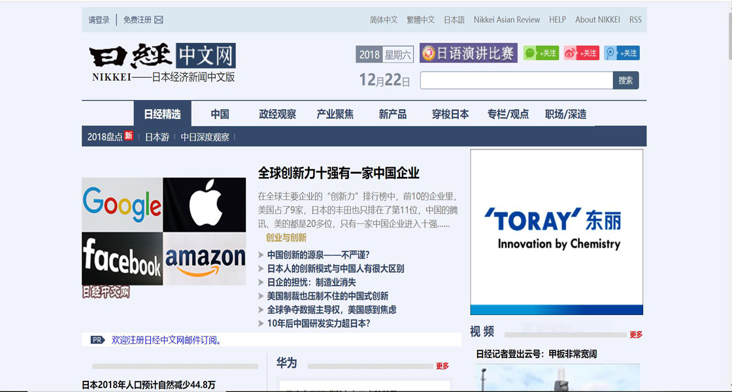This screenshot has width=732, height=392.
Task: Open article 日本2018年人口预计自然减少44.8万
Action: pos(148,385)
